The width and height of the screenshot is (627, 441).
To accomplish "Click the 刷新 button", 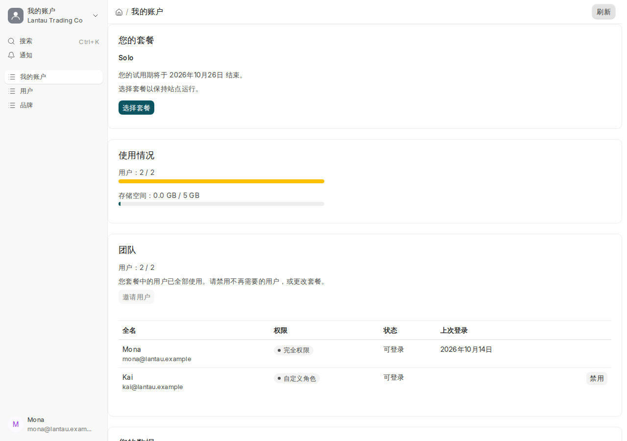I will (603, 12).
